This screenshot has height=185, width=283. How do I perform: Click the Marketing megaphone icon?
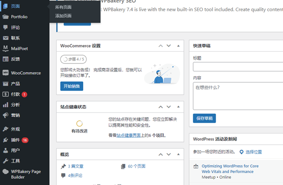click(6, 115)
